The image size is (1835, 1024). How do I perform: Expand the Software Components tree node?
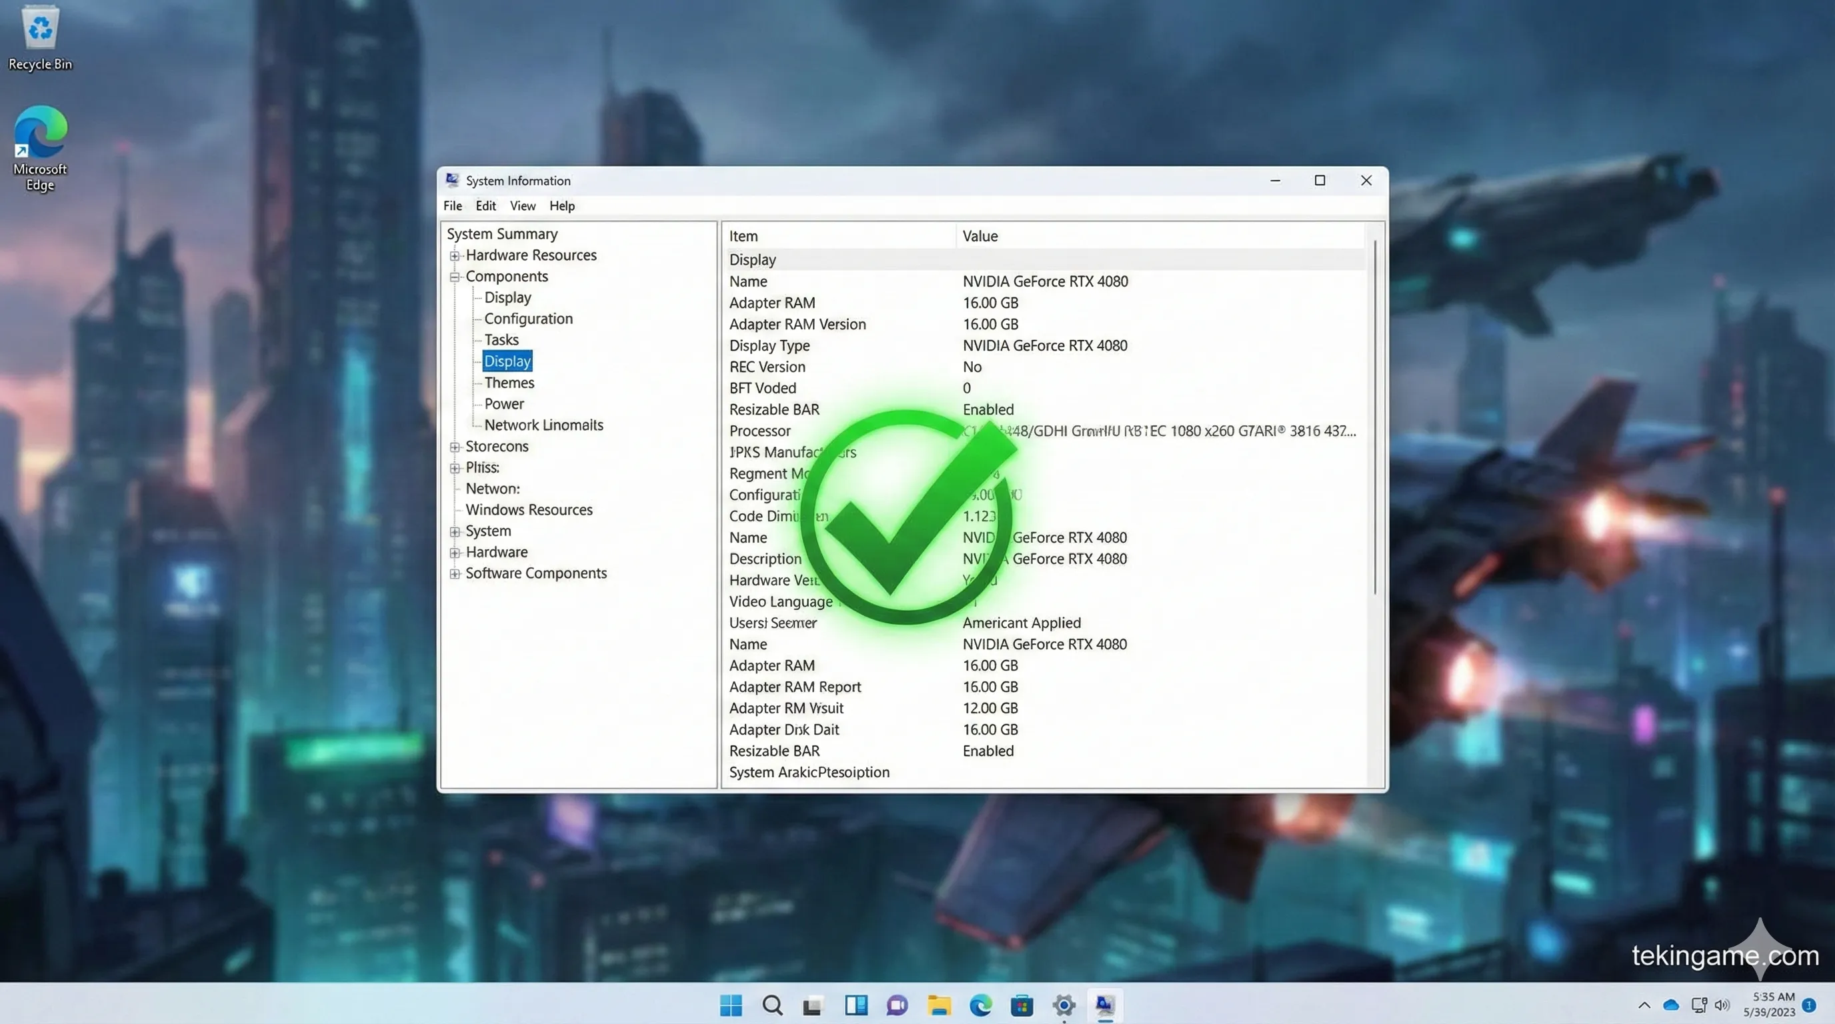455,574
